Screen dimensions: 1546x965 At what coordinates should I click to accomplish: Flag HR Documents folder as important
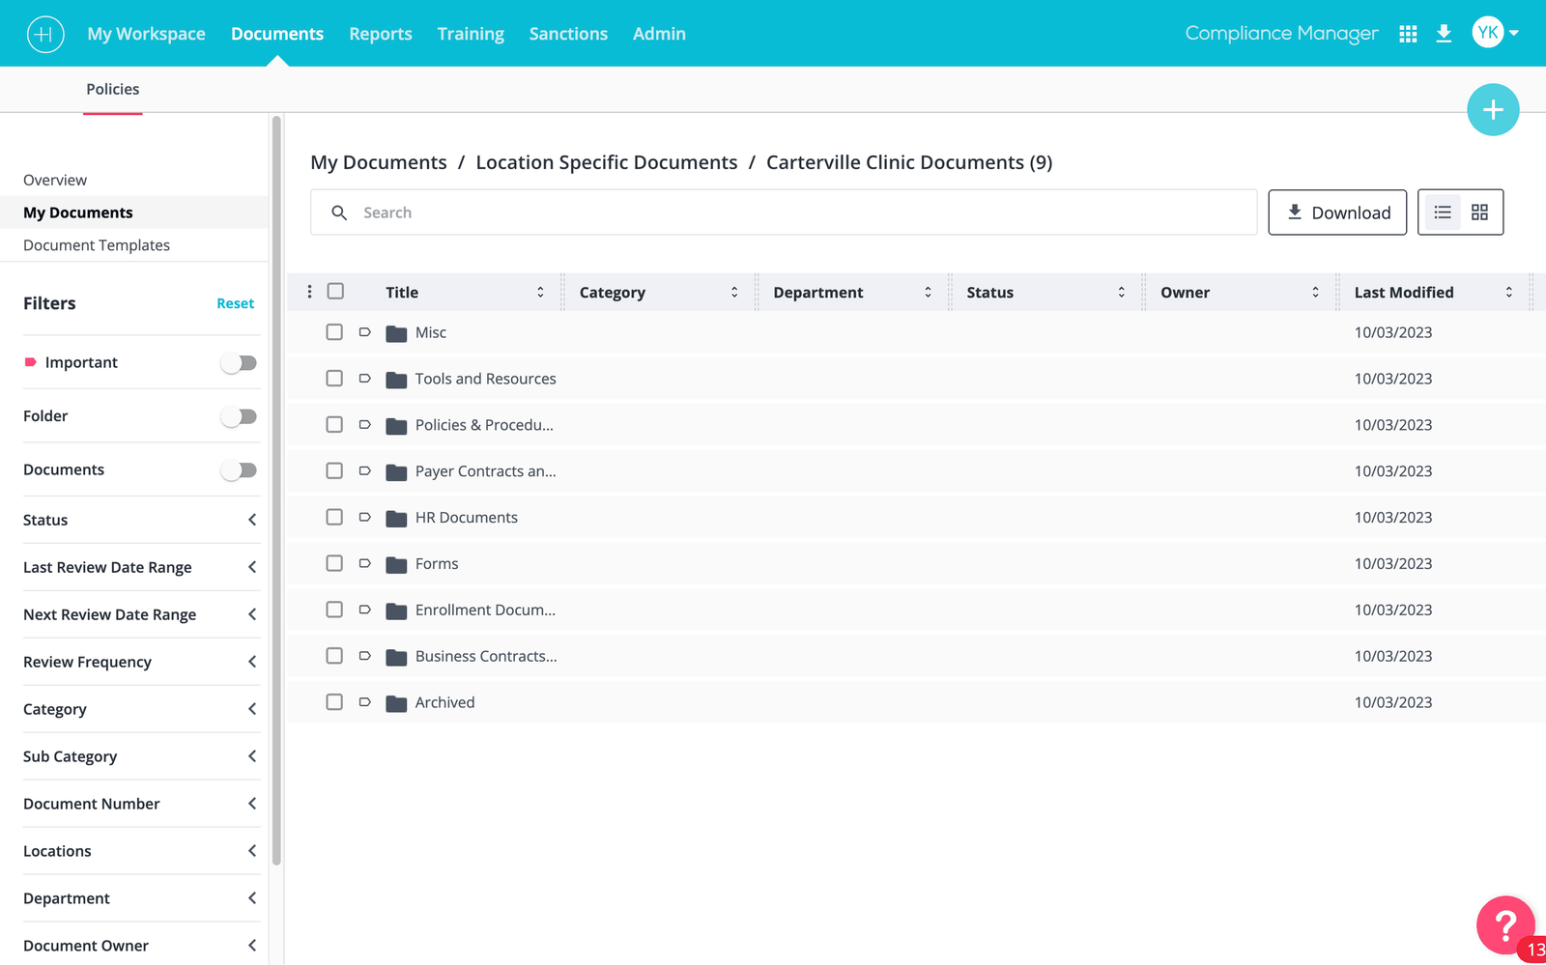(x=364, y=518)
